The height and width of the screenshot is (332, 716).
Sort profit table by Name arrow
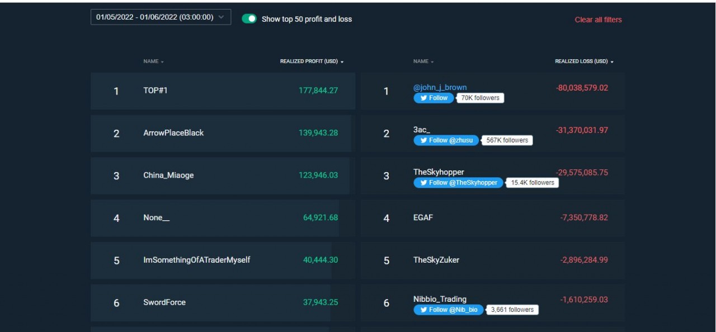[x=162, y=62]
